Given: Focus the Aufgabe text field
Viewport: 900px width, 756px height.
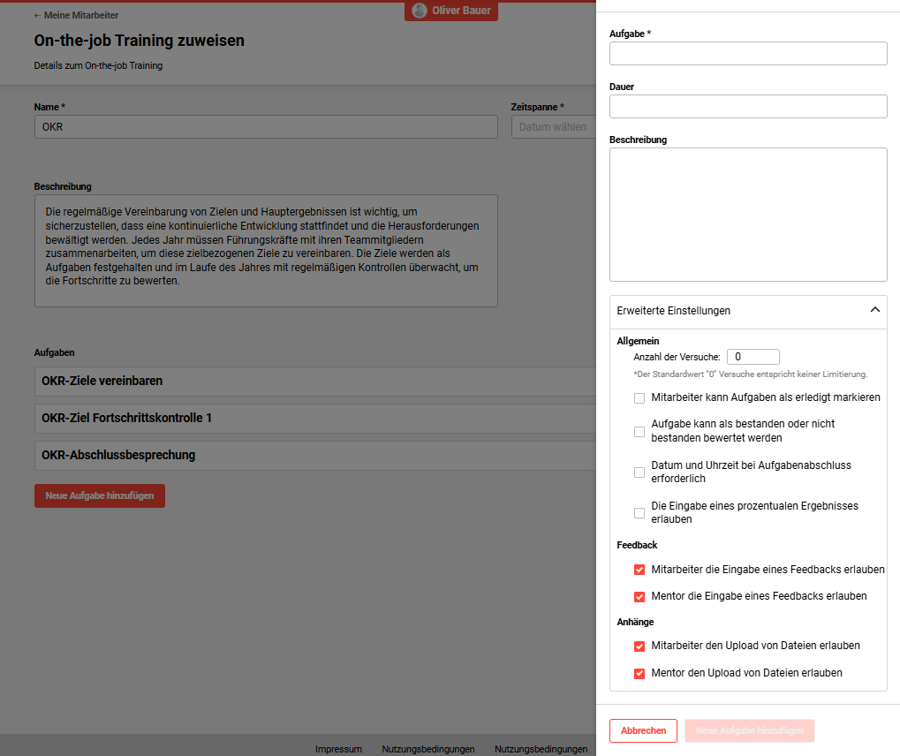Looking at the screenshot, I should [747, 53].
